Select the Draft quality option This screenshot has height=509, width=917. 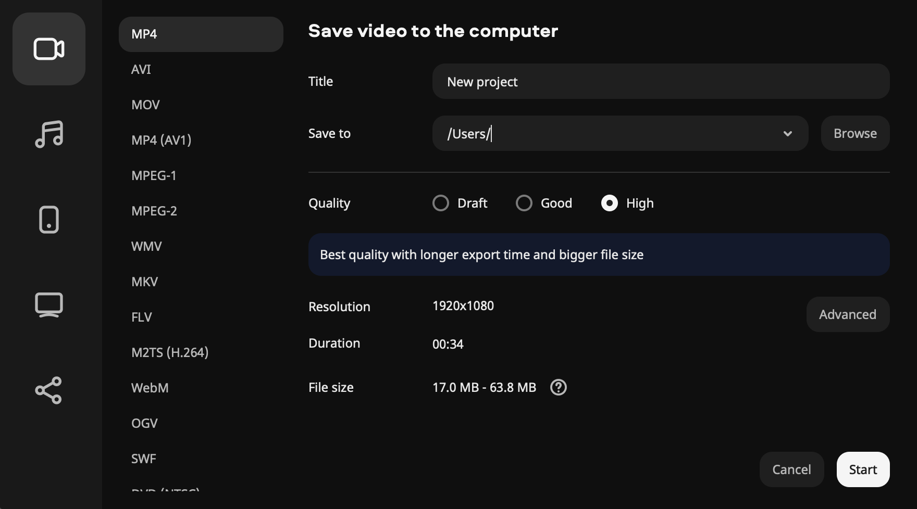point(460,203)
